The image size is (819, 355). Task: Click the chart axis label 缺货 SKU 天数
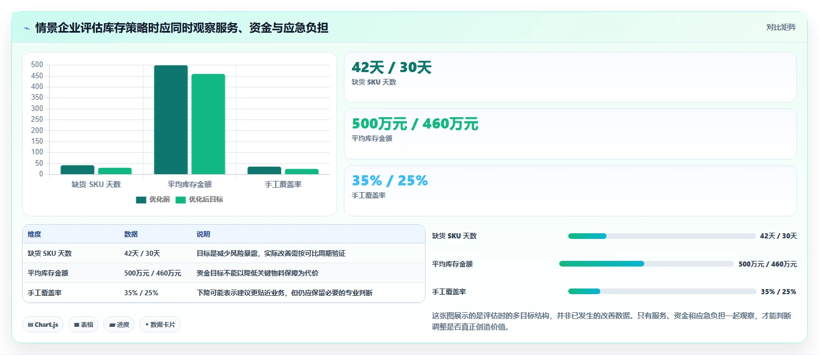[96, 184]
